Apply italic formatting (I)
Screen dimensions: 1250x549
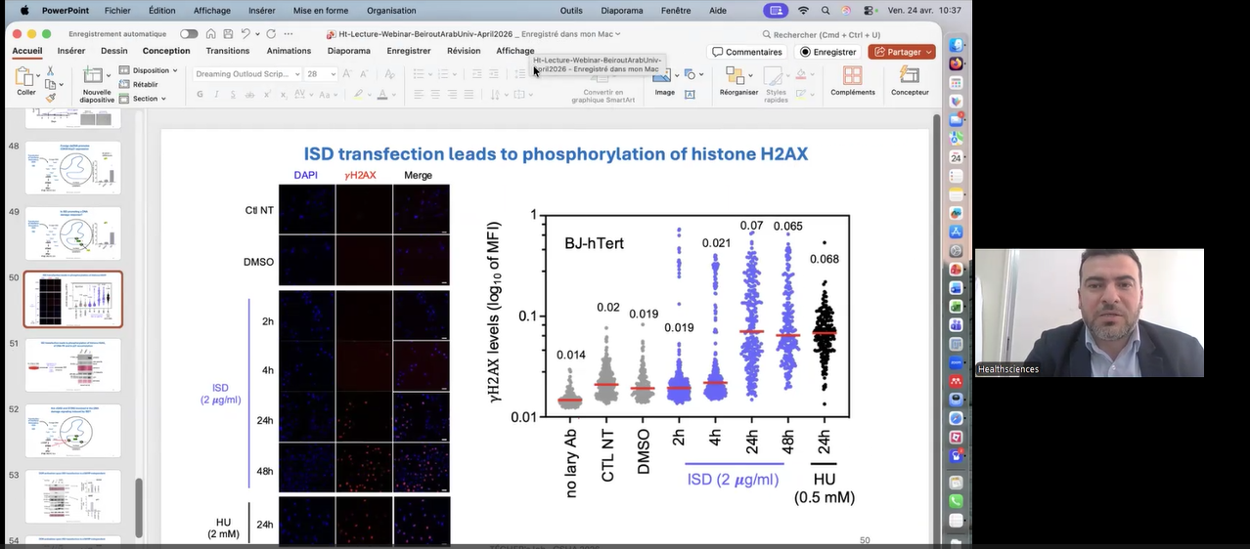[x=217, y=95]
